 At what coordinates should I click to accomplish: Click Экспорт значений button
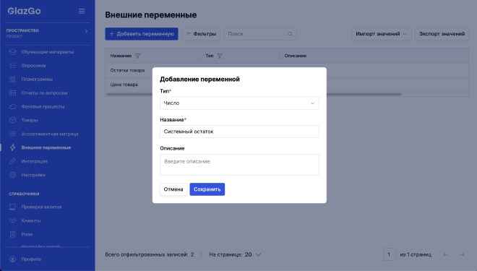[442, 34]
